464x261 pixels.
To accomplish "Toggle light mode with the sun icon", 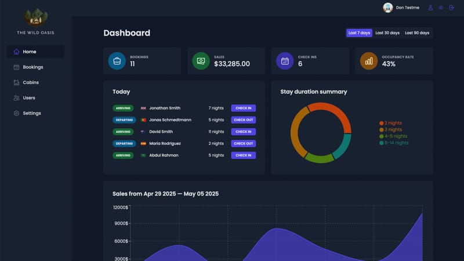I will (441, 8).
